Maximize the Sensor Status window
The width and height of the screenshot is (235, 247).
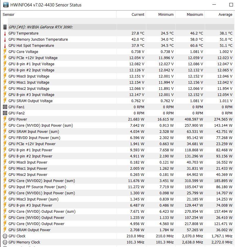point(231,5)
